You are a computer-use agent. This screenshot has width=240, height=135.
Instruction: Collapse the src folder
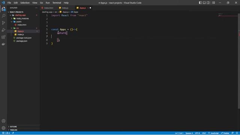pyautogui.click(x=18, y=28)
